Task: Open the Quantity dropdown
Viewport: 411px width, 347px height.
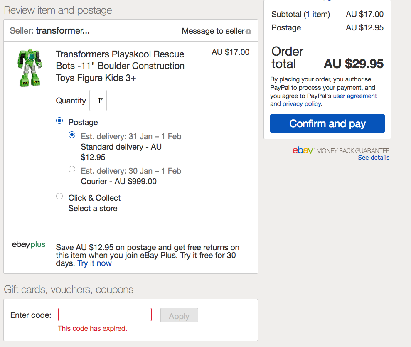Action: (98, 101)
